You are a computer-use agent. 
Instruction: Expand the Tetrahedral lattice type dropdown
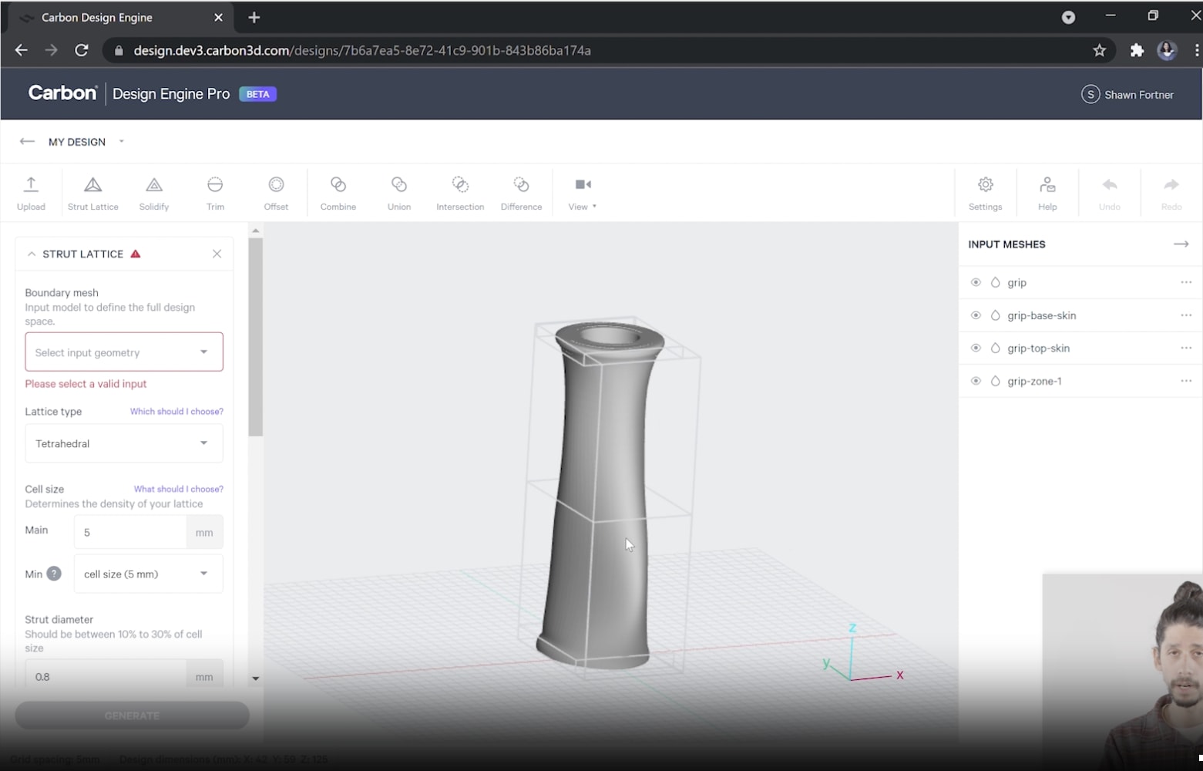tap(124, 443)
